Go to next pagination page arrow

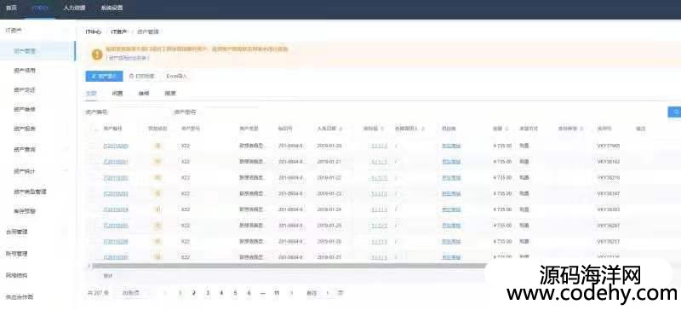(291, 293)
